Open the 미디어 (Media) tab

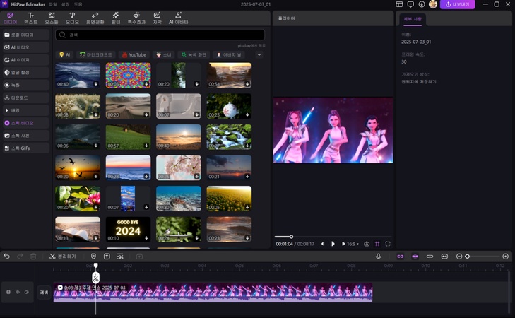click(10, 18)
